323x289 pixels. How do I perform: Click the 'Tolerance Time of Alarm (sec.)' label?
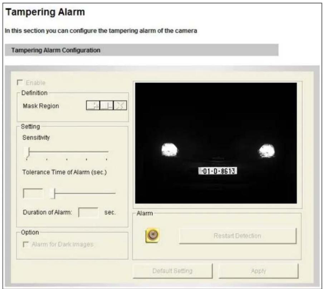pos(64,172)
